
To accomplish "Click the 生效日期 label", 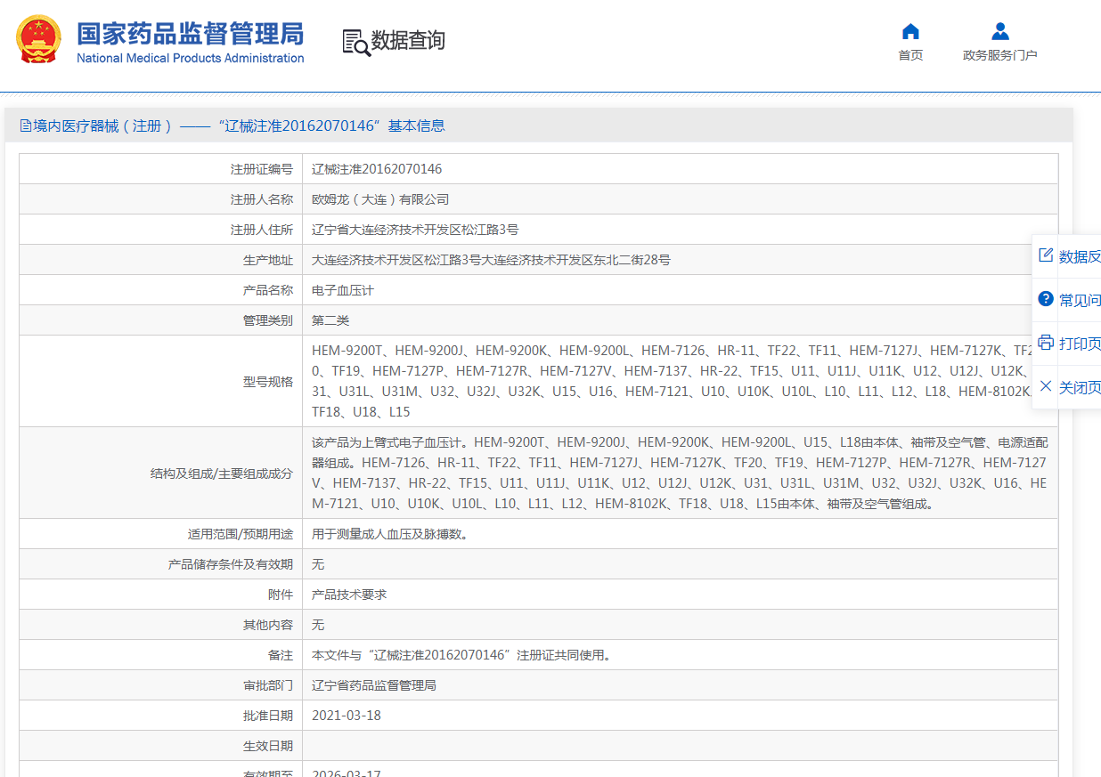I will point(268,746).
